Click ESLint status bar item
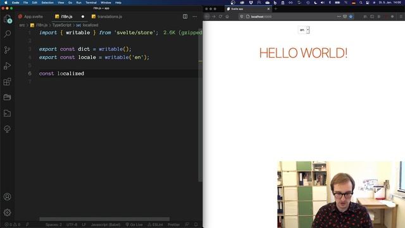The height and width of the screenshot is (228, 405). click(155, 225)
